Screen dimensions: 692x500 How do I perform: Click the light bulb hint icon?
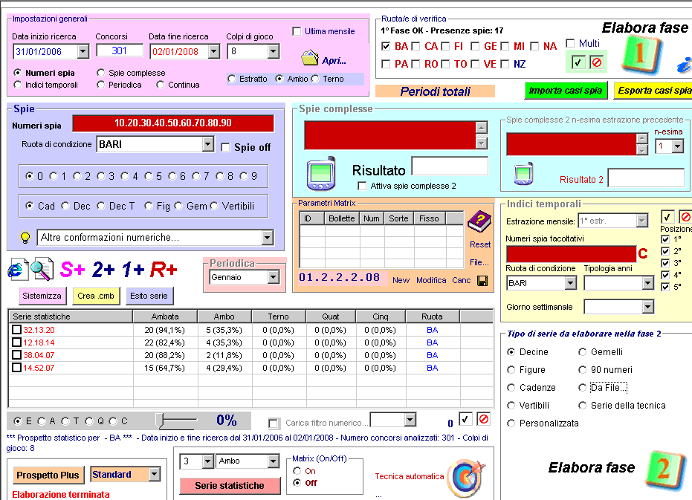pyautogui.click(x=25, y=238)
